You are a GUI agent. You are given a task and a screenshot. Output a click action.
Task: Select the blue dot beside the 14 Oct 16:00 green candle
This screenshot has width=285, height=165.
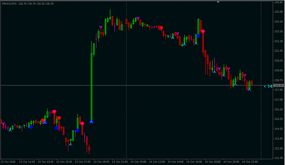click(198, 36)
